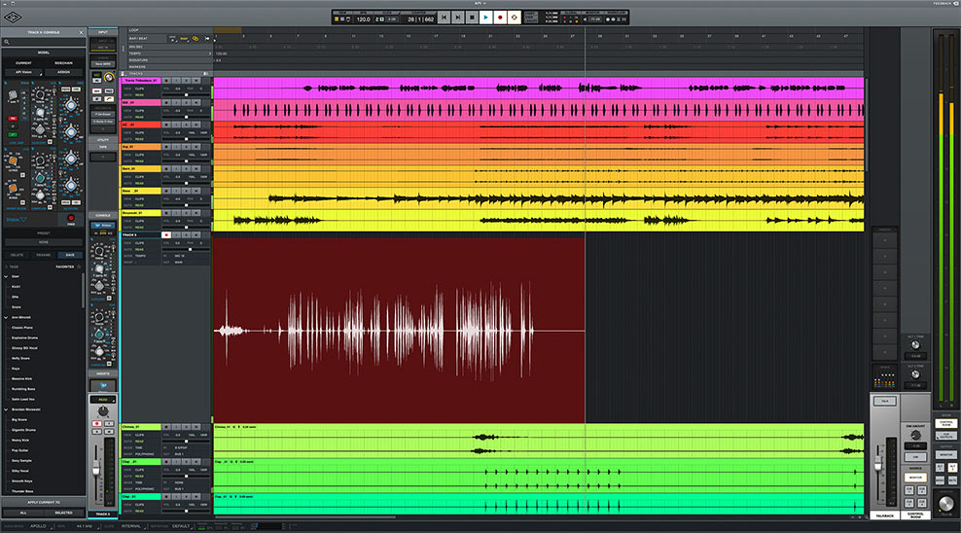Expand the TAGS section
The width and height of the screenshot is (961, 533).
(x=7, y=266)
